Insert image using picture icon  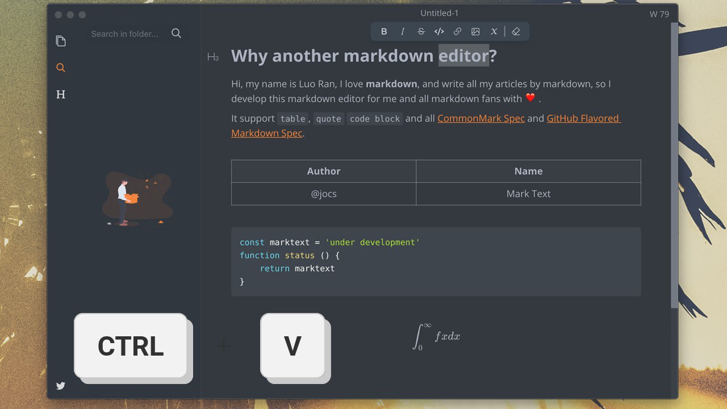[x=475, y=32]
